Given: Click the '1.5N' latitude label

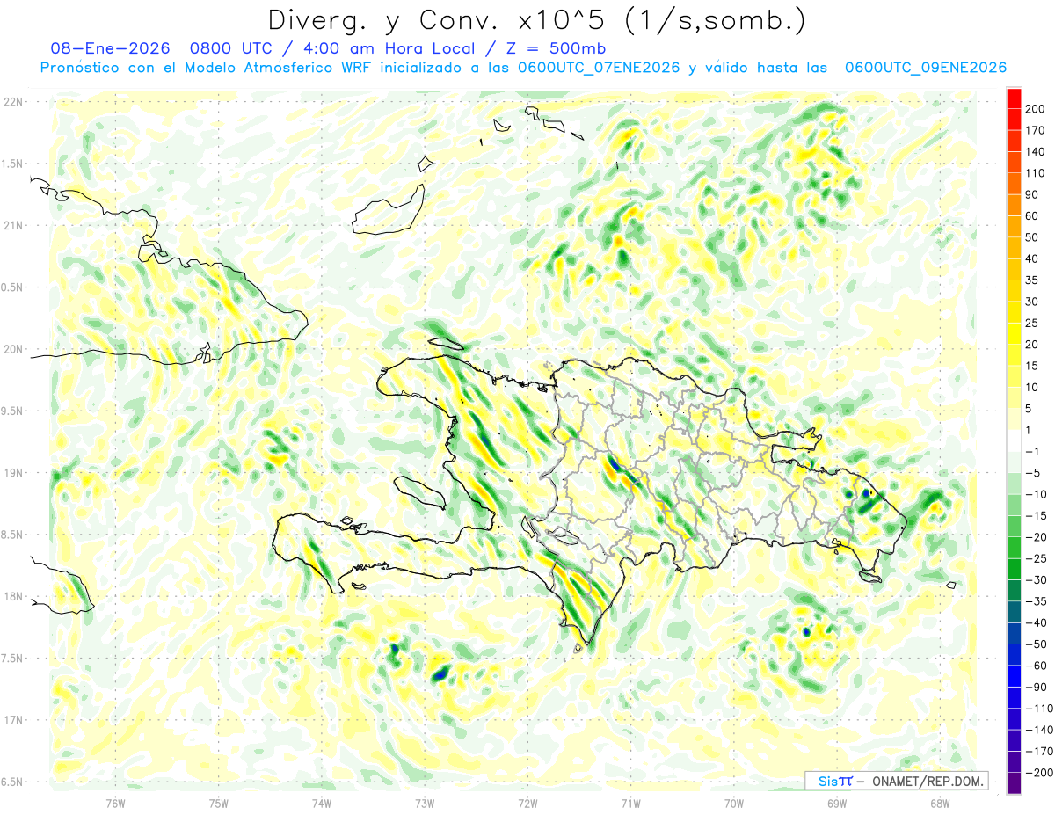Looking at the screenshot, I should pyautogui.click(x=13, y=164).
